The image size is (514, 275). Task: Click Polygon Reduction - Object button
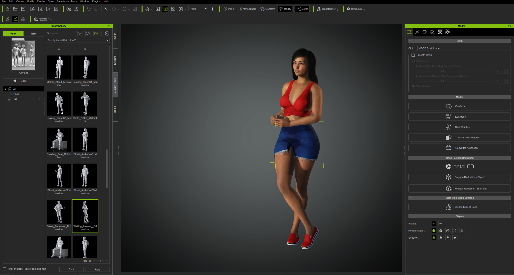460,177
